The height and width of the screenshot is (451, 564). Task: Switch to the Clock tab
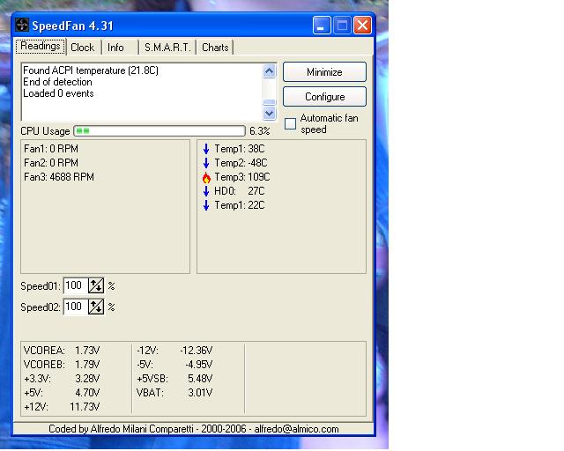[x=82, y=48]
